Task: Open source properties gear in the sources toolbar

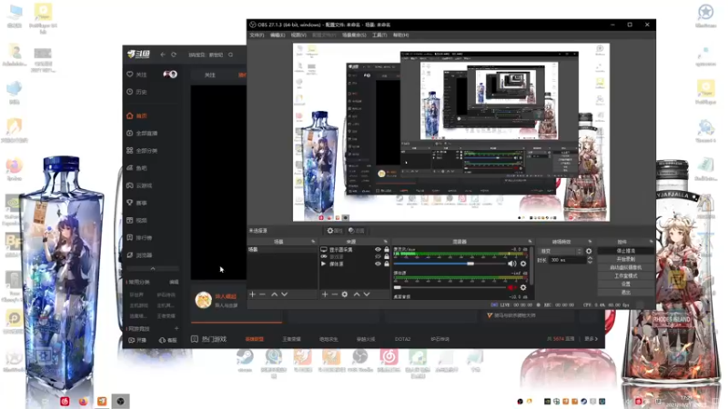Action: pyautogui.click(x=345, y=294)
